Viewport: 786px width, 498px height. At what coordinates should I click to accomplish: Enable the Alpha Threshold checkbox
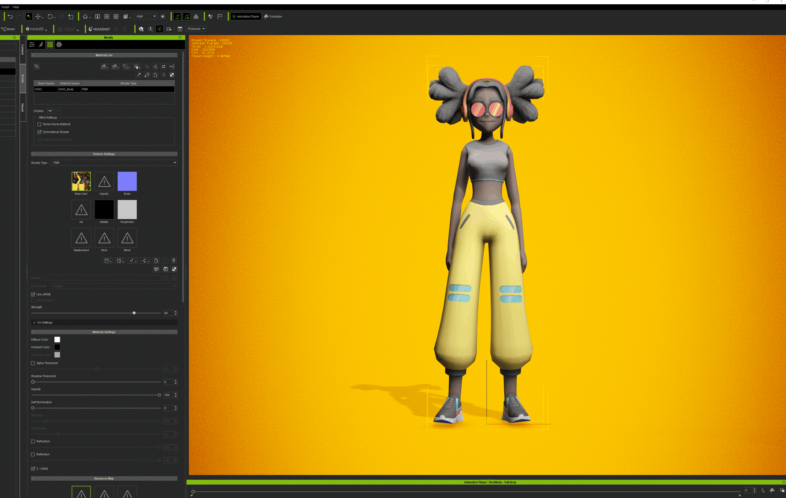coord(33,363)
